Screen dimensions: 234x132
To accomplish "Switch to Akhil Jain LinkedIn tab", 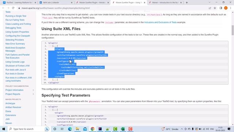I will 56,3.
